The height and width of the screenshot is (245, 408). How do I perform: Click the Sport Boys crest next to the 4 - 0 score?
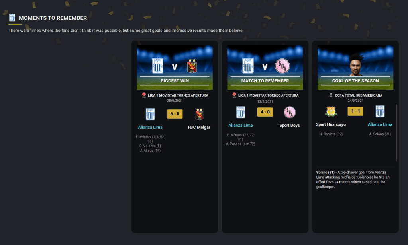[x=290, y=112]
